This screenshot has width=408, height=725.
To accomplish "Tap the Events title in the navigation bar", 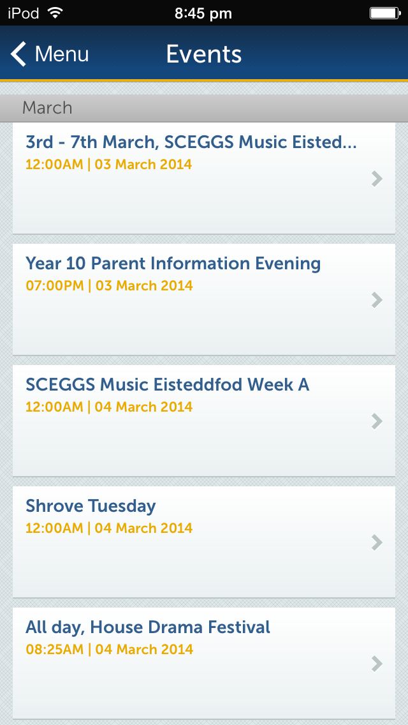I will click(x=204, y=54).
